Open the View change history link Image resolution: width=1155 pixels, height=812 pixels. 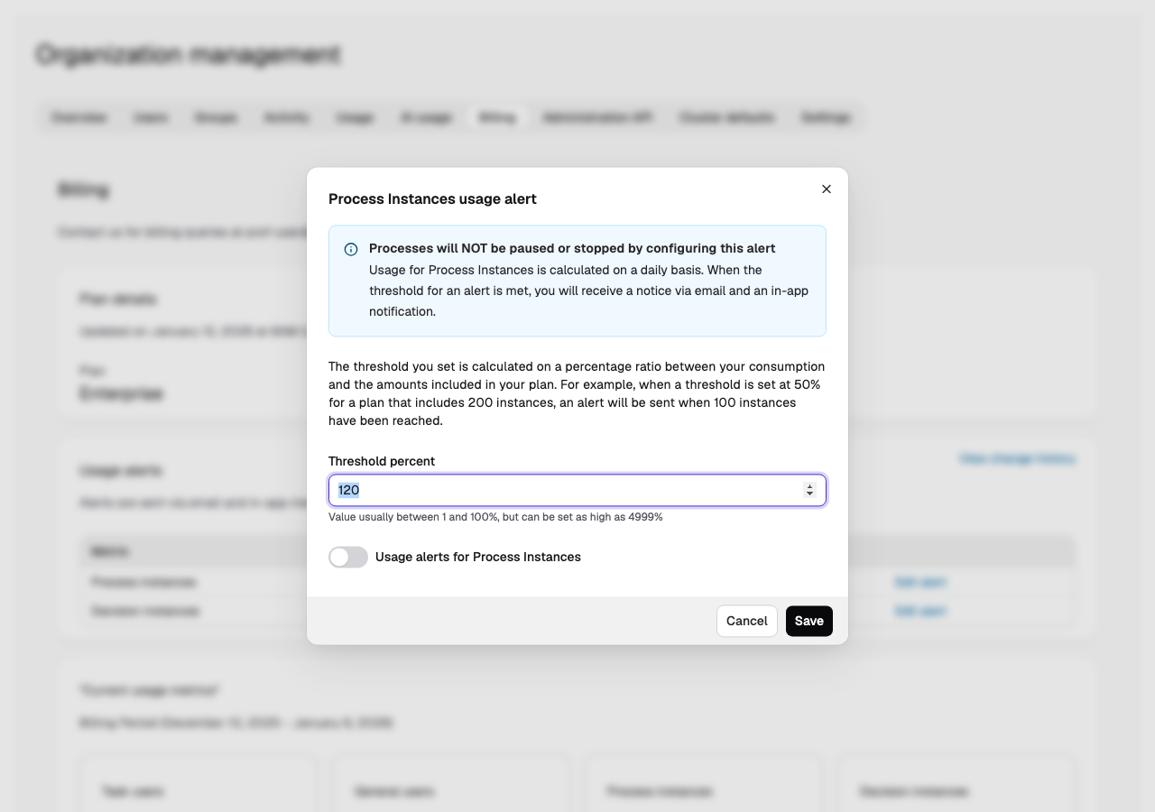1017,458
